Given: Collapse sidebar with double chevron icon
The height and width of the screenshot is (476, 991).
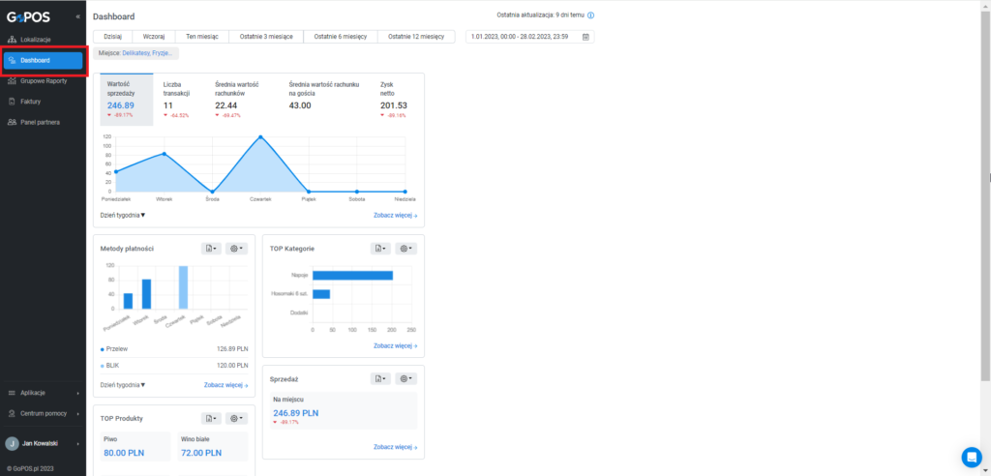Looking at the screenshot, I should coord(77,17).
